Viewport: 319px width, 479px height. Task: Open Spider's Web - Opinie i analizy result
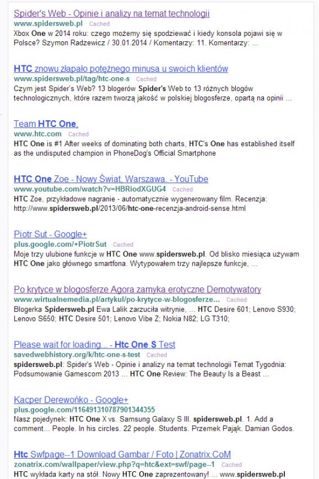(x=112, y=14)
